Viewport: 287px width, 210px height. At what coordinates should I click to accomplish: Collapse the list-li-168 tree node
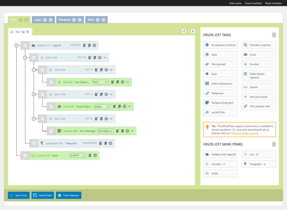34,119
